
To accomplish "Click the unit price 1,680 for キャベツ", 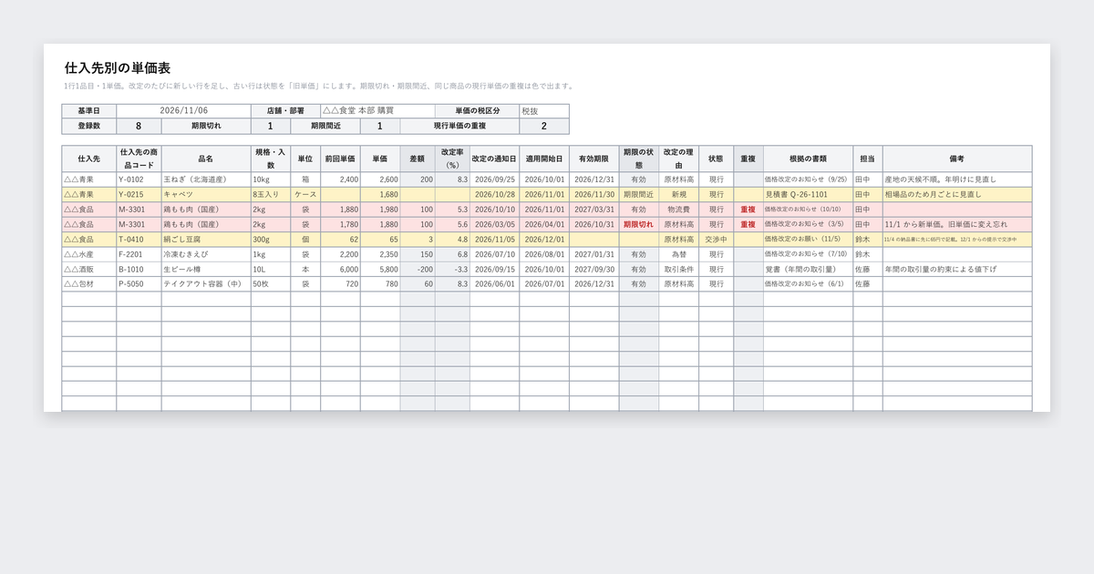I will tap(380, 194).
